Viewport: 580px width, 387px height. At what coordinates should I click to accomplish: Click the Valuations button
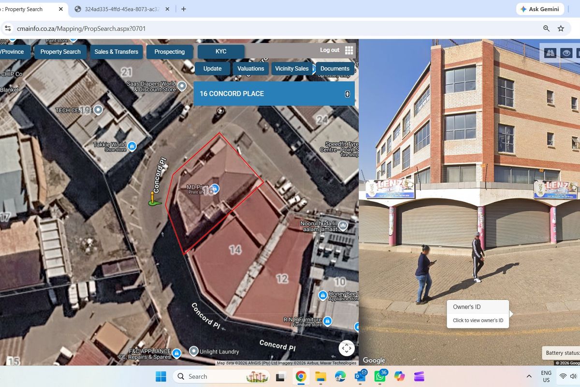point(250,69)
